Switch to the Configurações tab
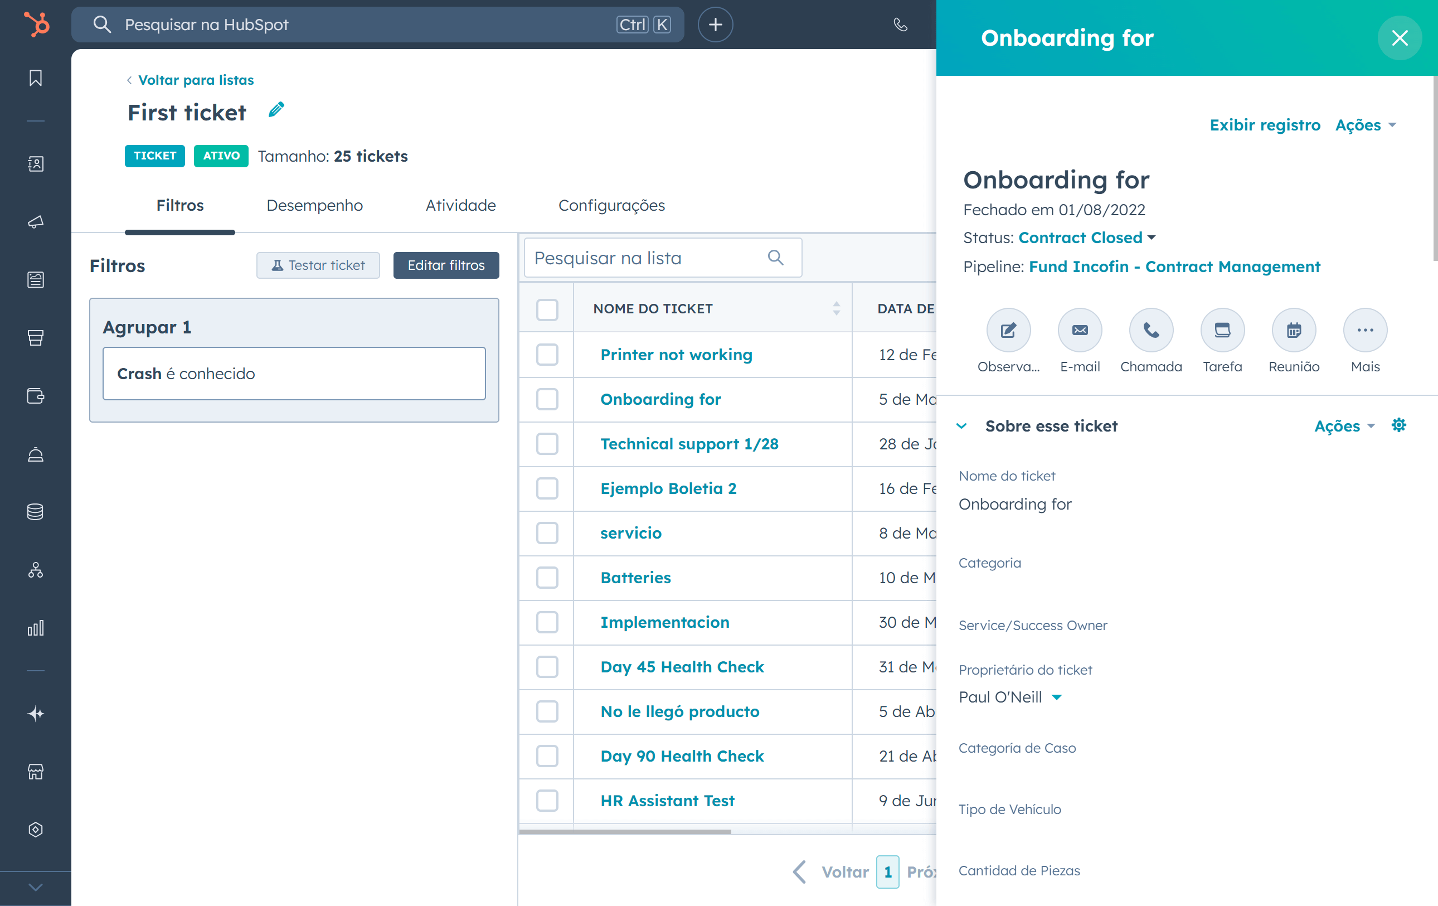1438x906 pixels. [x=611, y=205]
